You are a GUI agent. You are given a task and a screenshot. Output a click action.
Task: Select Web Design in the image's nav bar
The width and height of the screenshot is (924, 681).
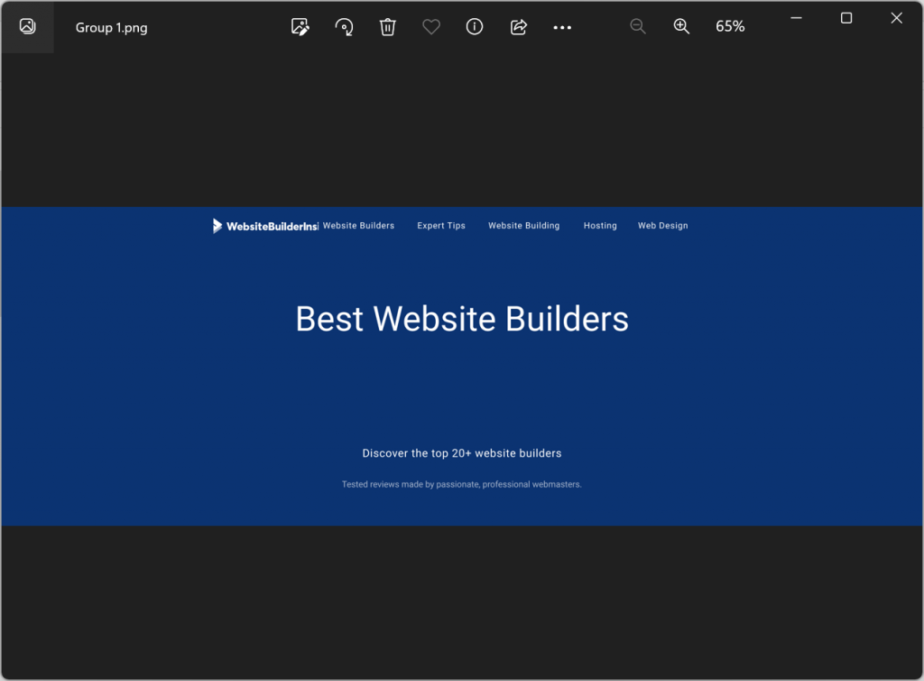(x=662, y=226)
